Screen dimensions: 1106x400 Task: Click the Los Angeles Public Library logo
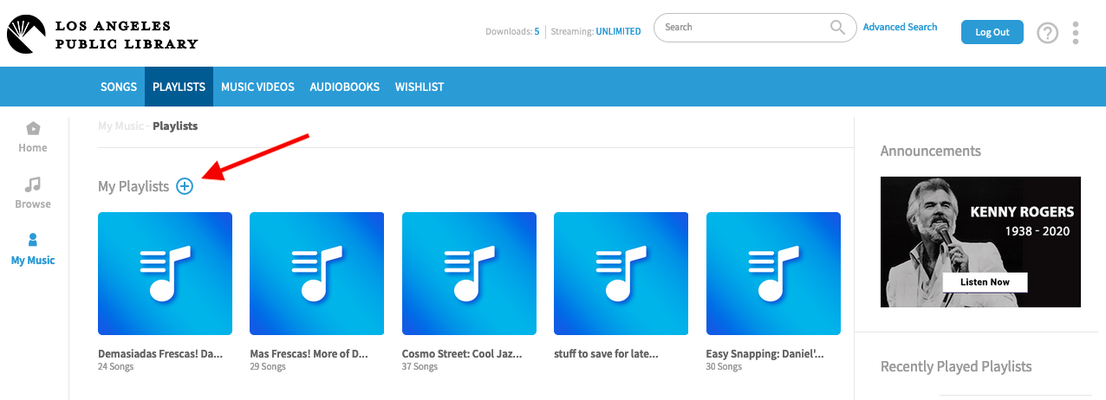[x=102, y=35]
